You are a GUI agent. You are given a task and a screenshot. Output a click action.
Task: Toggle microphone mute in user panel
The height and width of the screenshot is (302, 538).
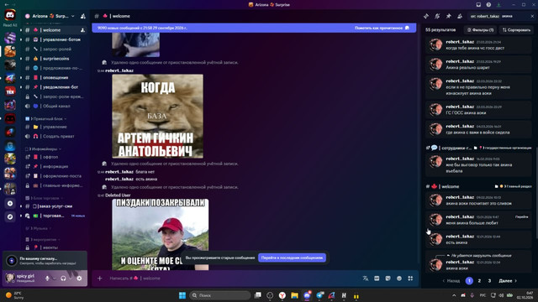click(47, 279)
